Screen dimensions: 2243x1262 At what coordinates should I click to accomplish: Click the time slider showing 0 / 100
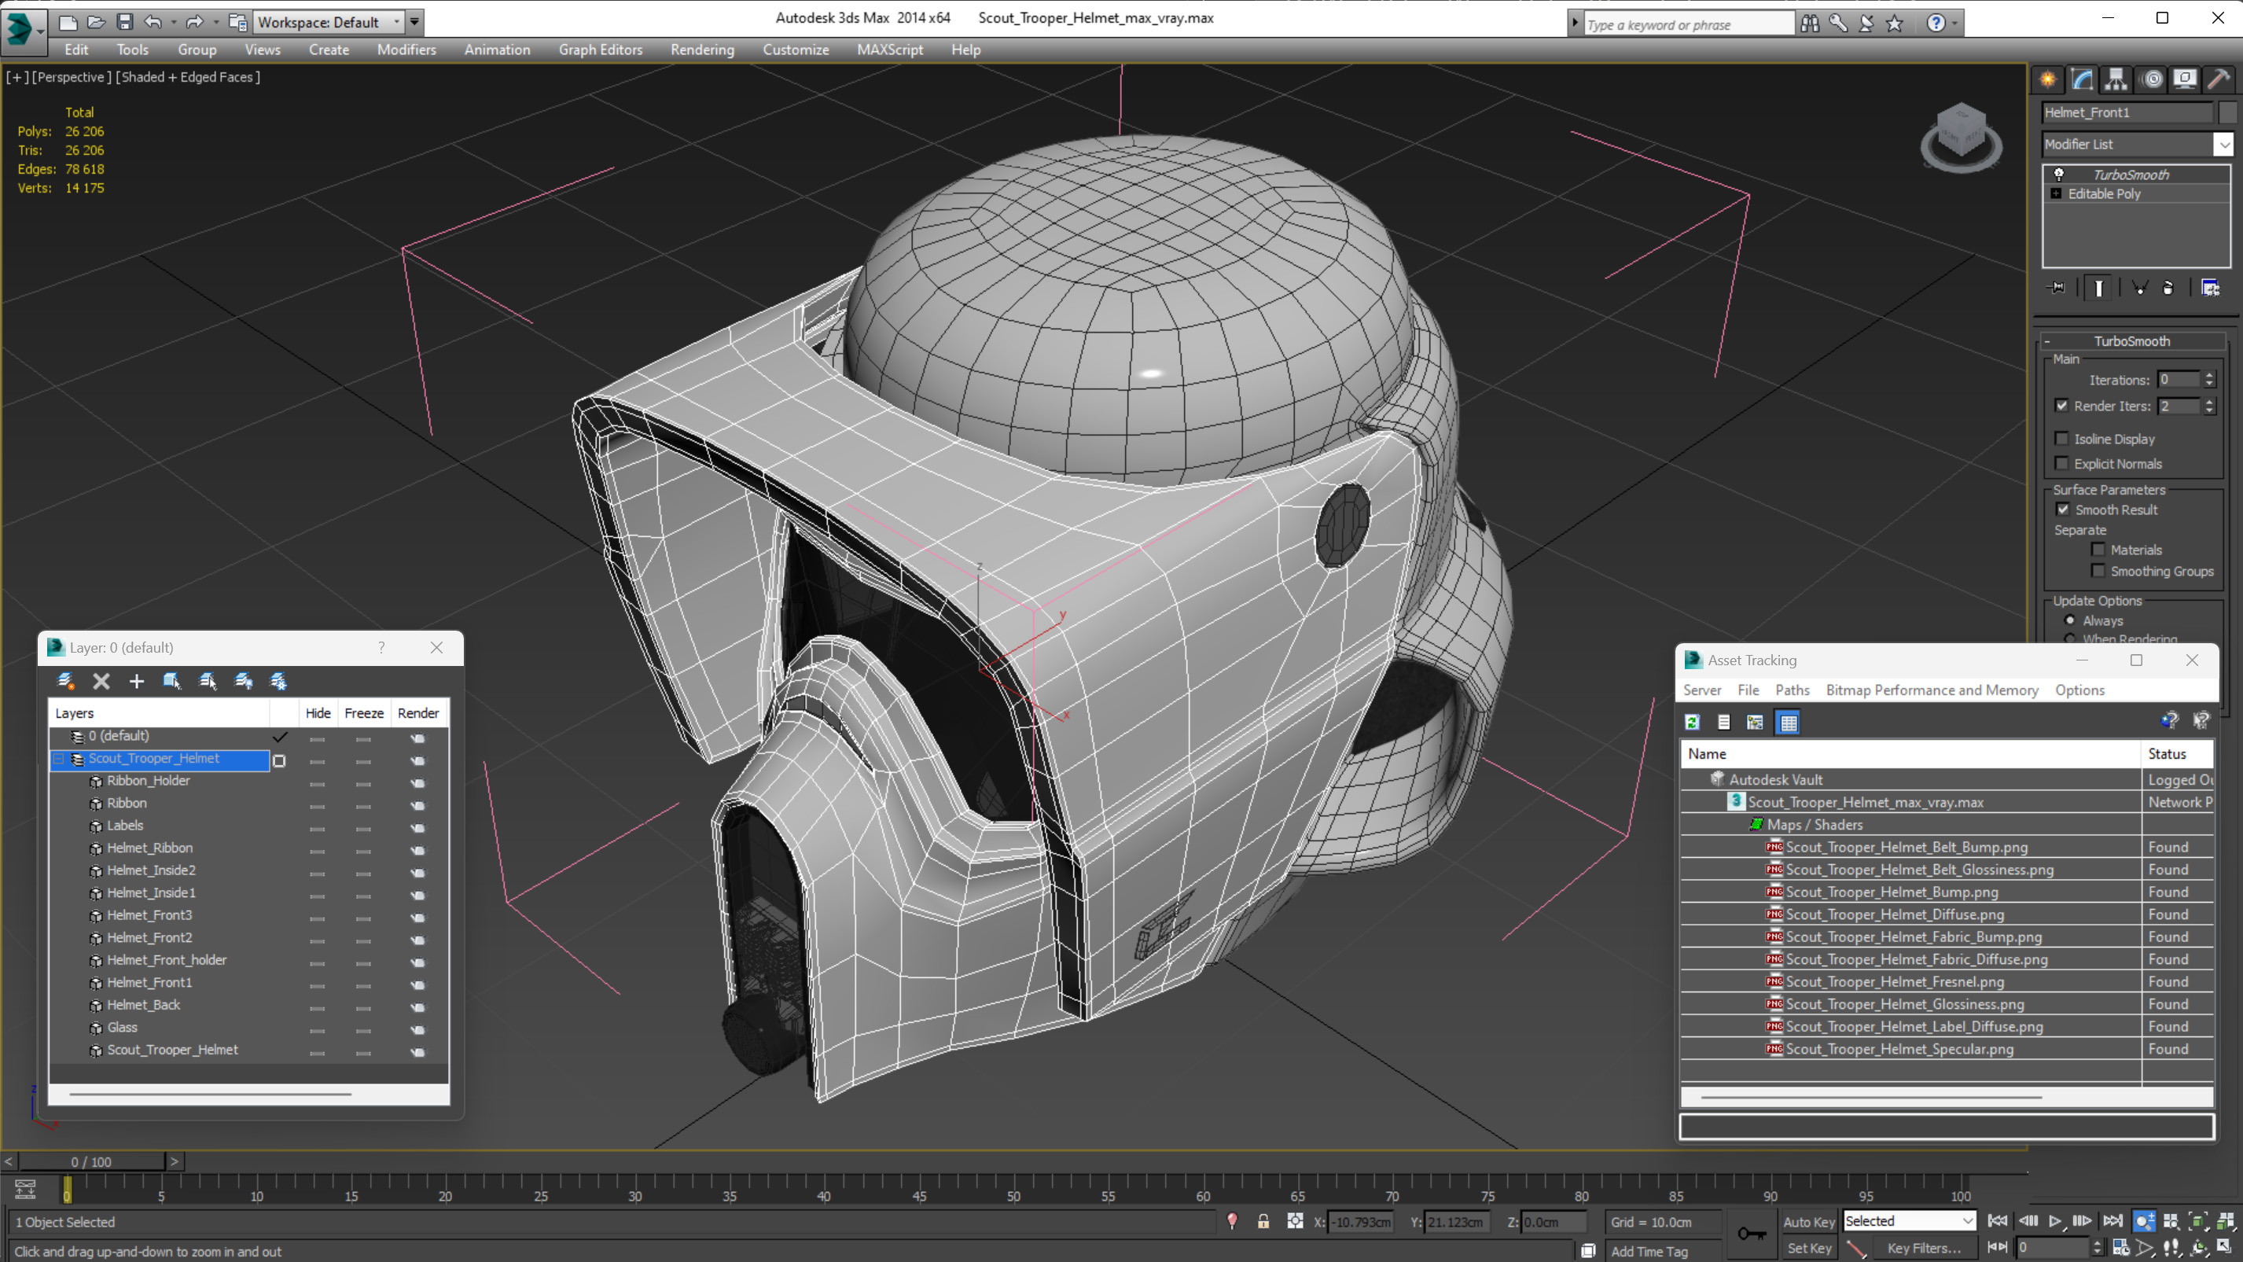click(x=91, y=1162)
